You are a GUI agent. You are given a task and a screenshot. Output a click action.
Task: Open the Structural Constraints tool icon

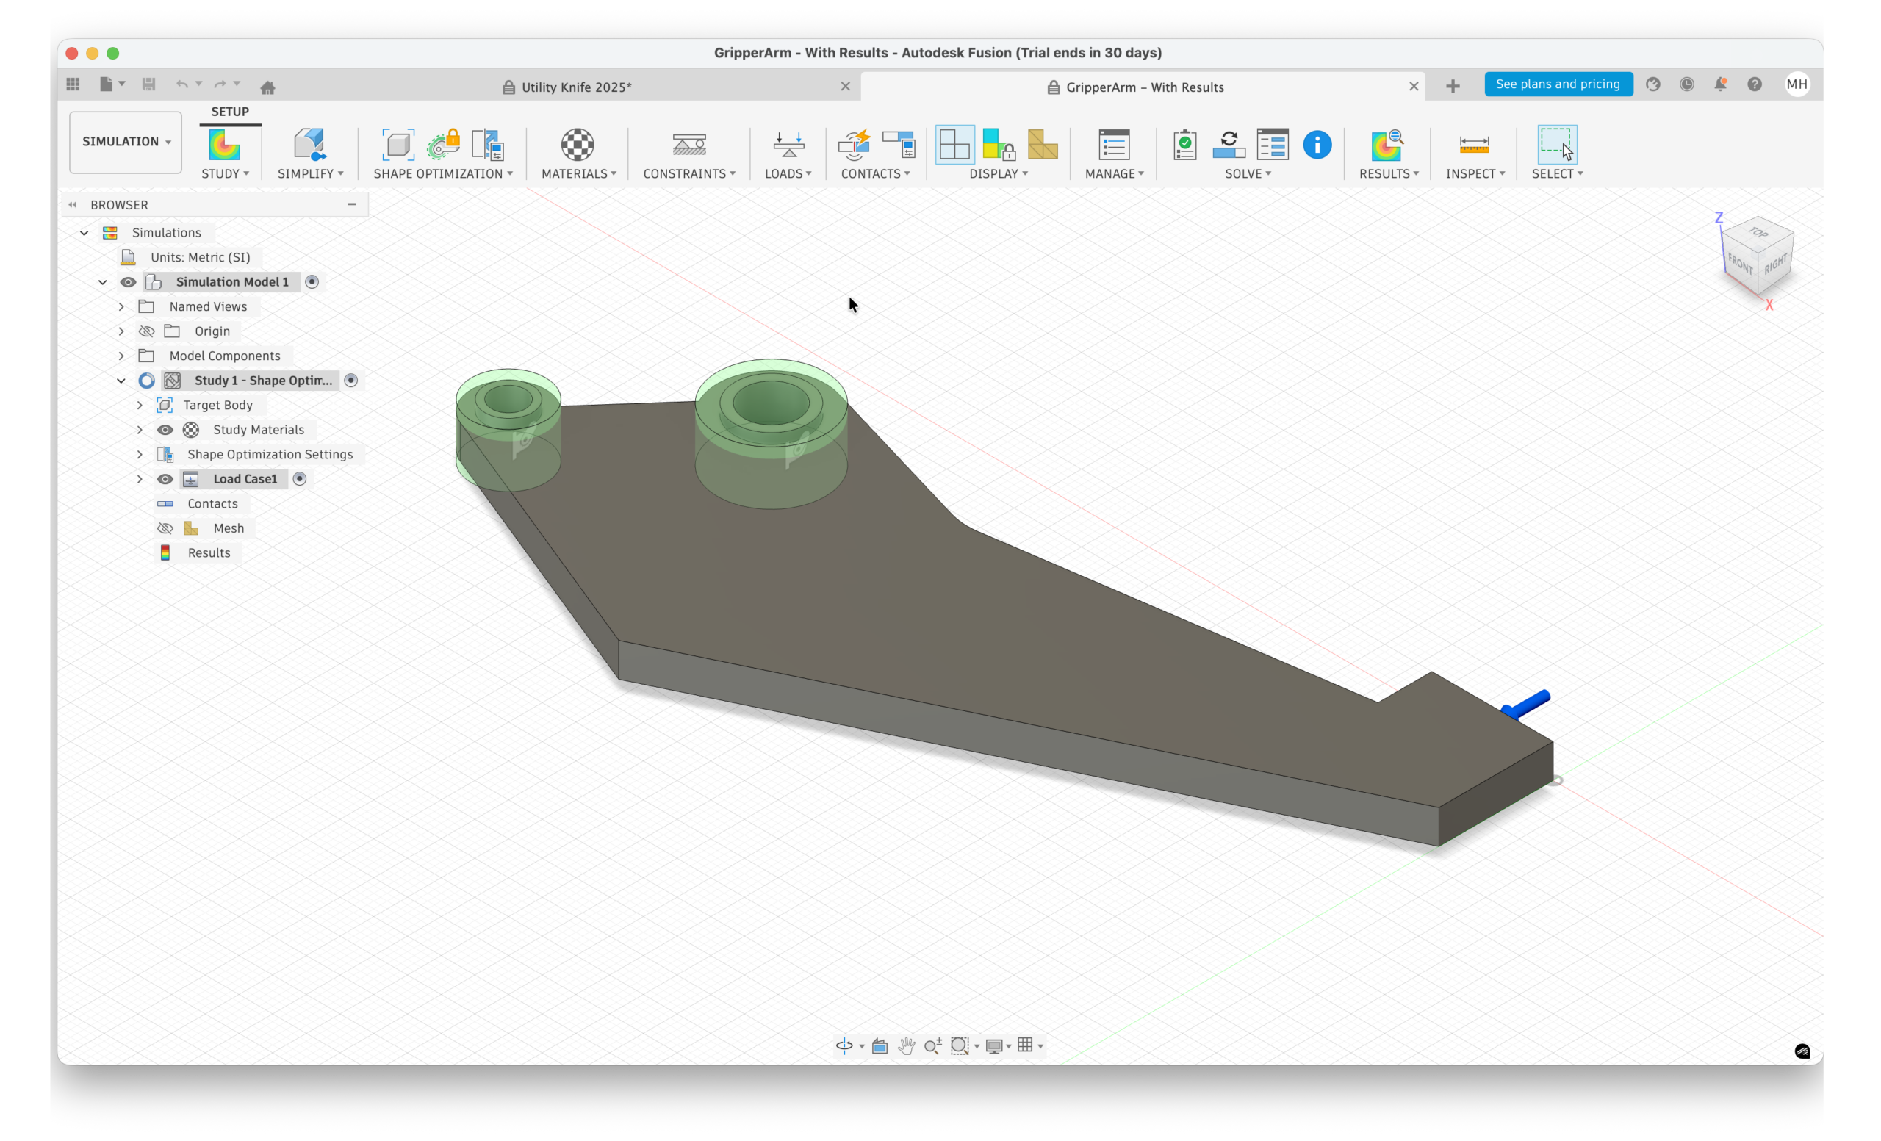(688, 144)
